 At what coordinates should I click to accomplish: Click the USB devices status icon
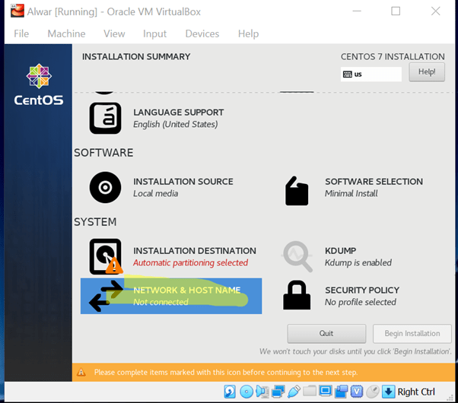pos(294,392)
